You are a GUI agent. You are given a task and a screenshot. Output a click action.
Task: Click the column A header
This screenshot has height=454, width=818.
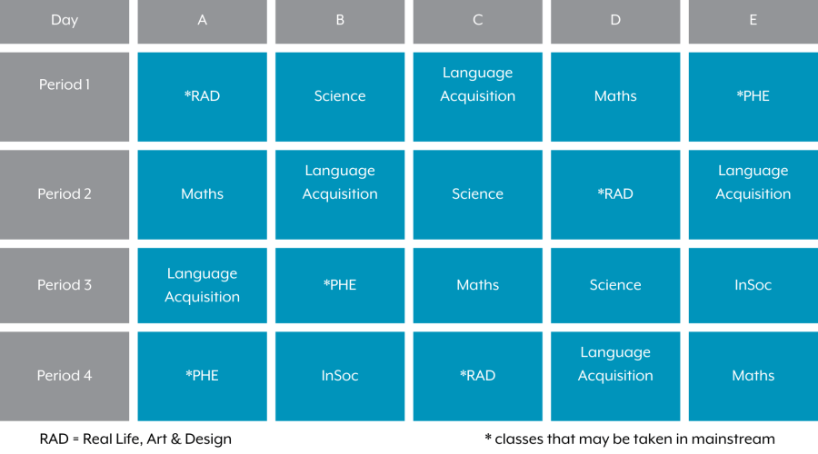point(202,22)
